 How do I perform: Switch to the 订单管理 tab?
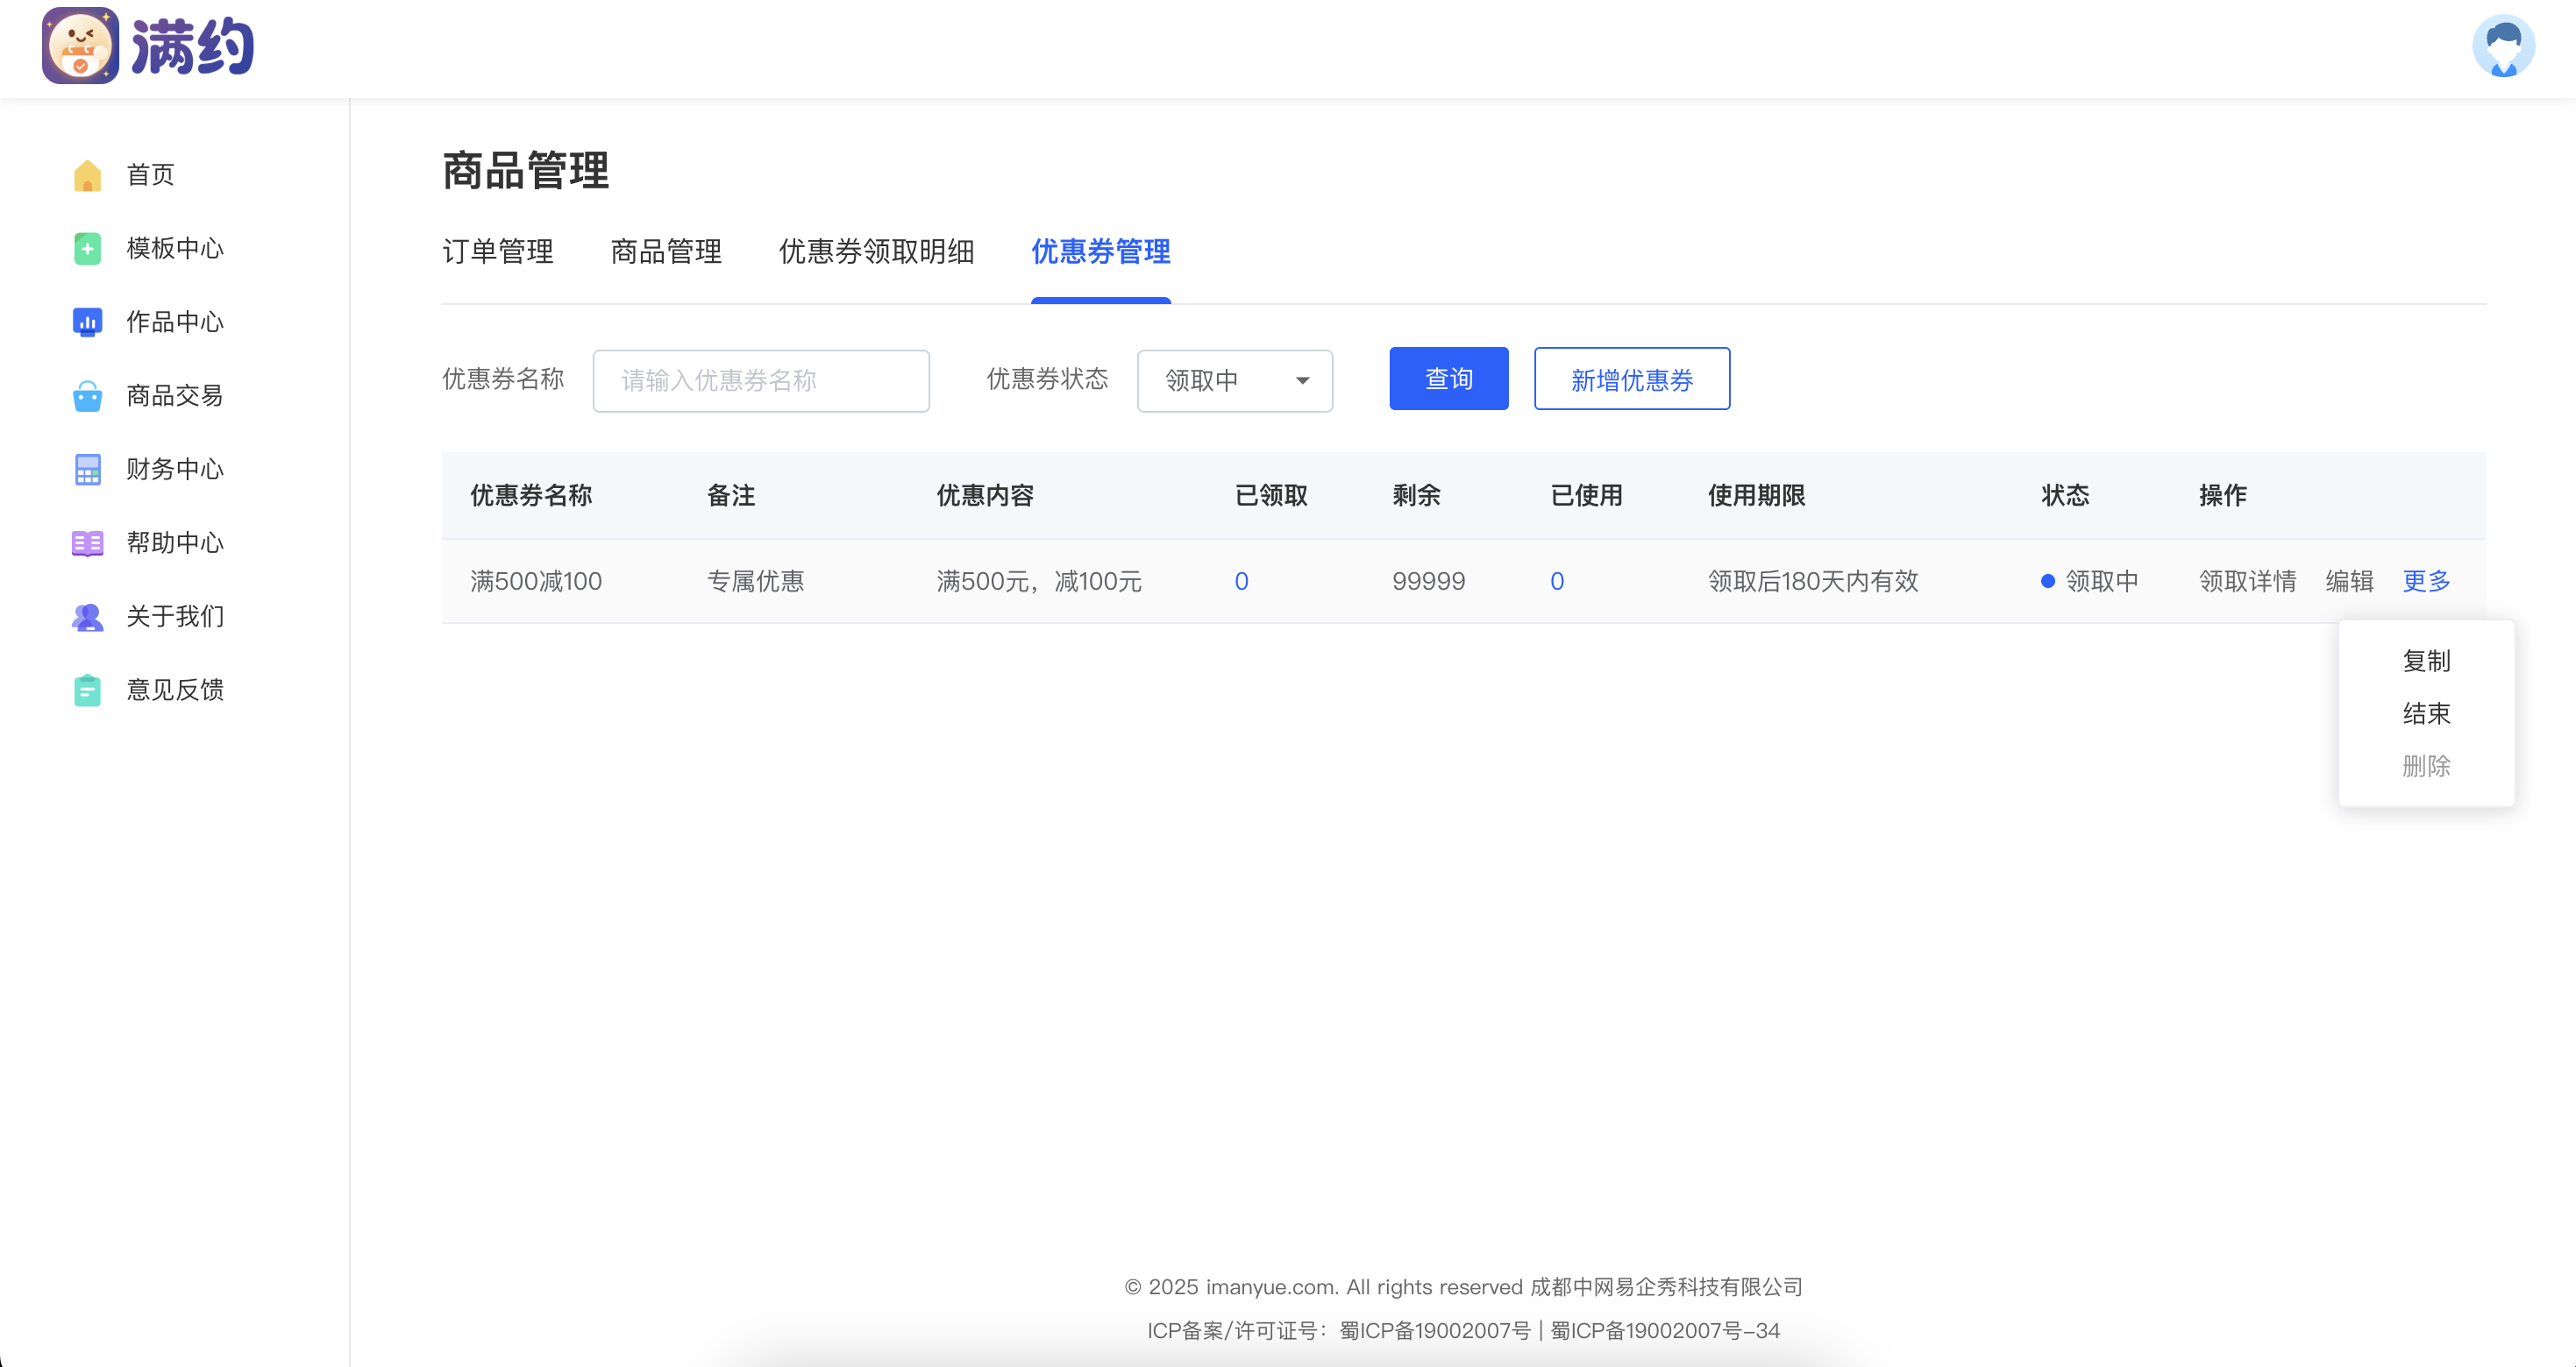tap(497, 251)
